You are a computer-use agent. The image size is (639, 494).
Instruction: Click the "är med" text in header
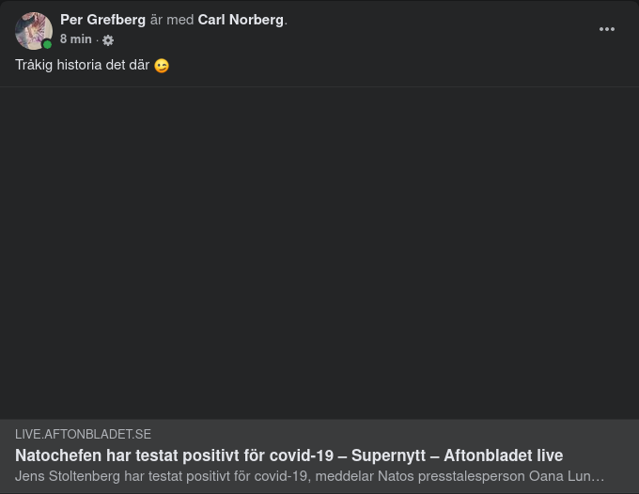(x=171, y=20)
